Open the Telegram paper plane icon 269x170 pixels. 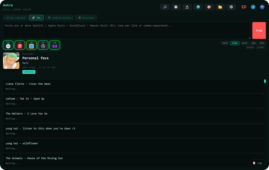tap(253, 7)
